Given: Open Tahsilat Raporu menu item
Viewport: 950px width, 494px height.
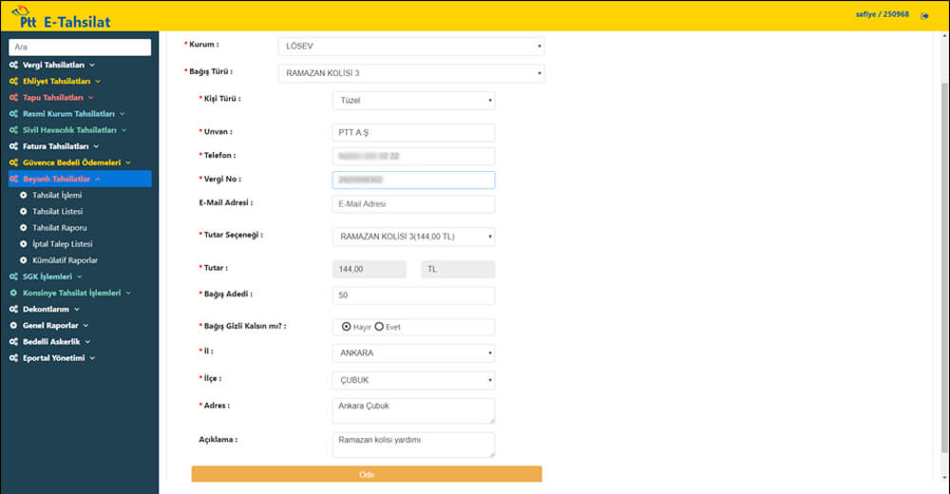Looking at the screenshot, I should [59, 228].
